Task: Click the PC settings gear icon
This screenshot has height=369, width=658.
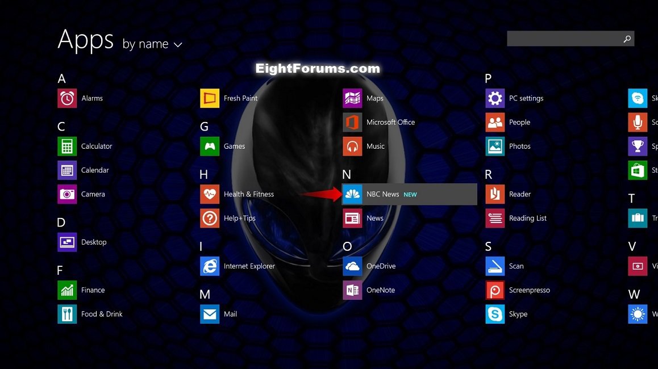Action: (495, 98)
